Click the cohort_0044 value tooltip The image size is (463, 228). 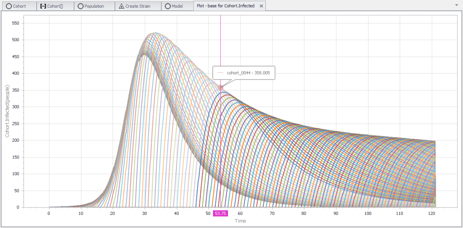point(247,72)
